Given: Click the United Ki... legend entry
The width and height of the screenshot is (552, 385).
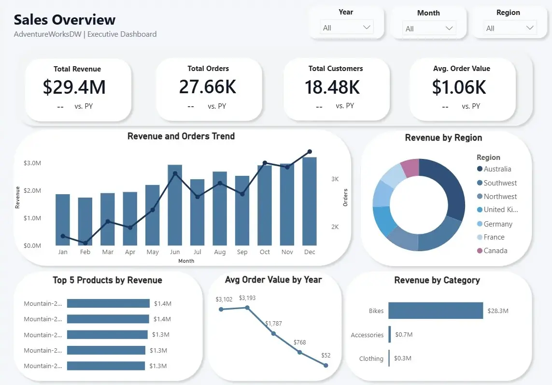Looking at the screenshot, I should click(497, 210).
